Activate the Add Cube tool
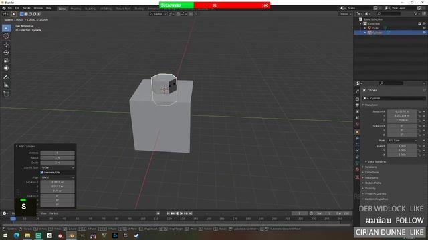Viewport: 428px width, 240px height. (6, 94)
